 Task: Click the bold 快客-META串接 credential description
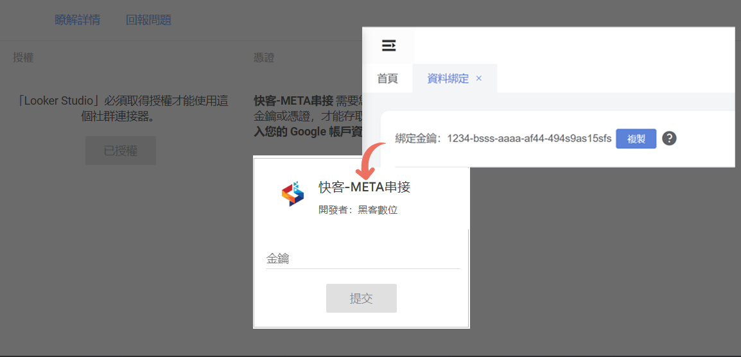[x=293, y=101]
